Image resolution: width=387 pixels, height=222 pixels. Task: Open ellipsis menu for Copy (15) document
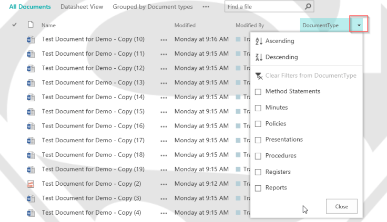165,112
